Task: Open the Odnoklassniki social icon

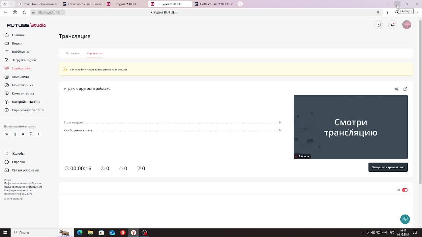Action: tap(15, 134)
